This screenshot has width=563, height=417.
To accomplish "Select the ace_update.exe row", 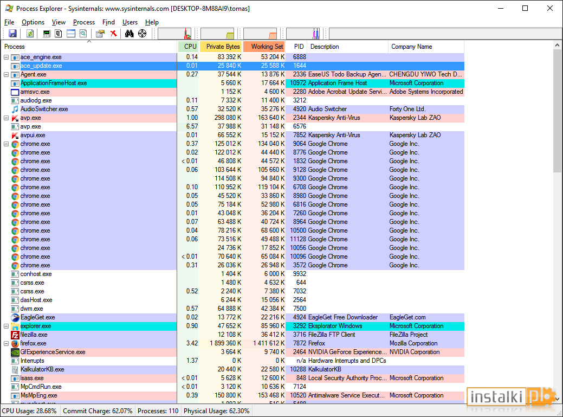I will tap(232, 66).
